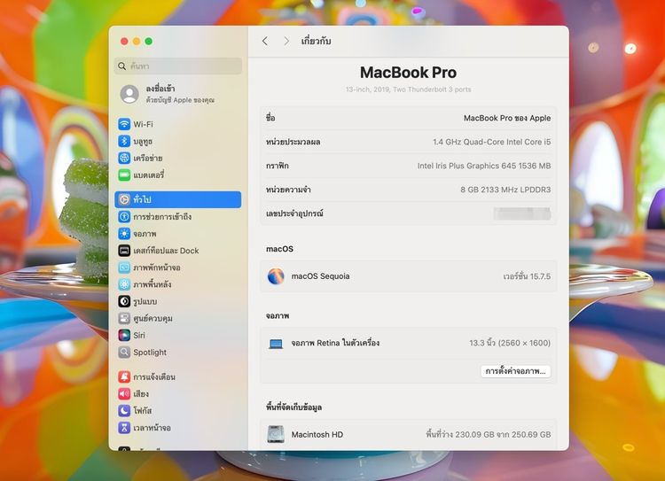Open Notifications (การแจ้งเตือน) bell icon
Image resolution: width=665 pixels, height=481 pixels.
coord(124,376)
